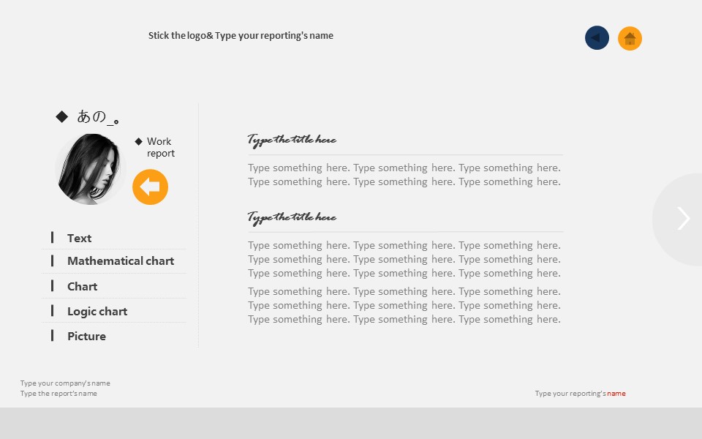
Task: Click the 'Stick the logo' header text
Action: click(x=241, y=36)
